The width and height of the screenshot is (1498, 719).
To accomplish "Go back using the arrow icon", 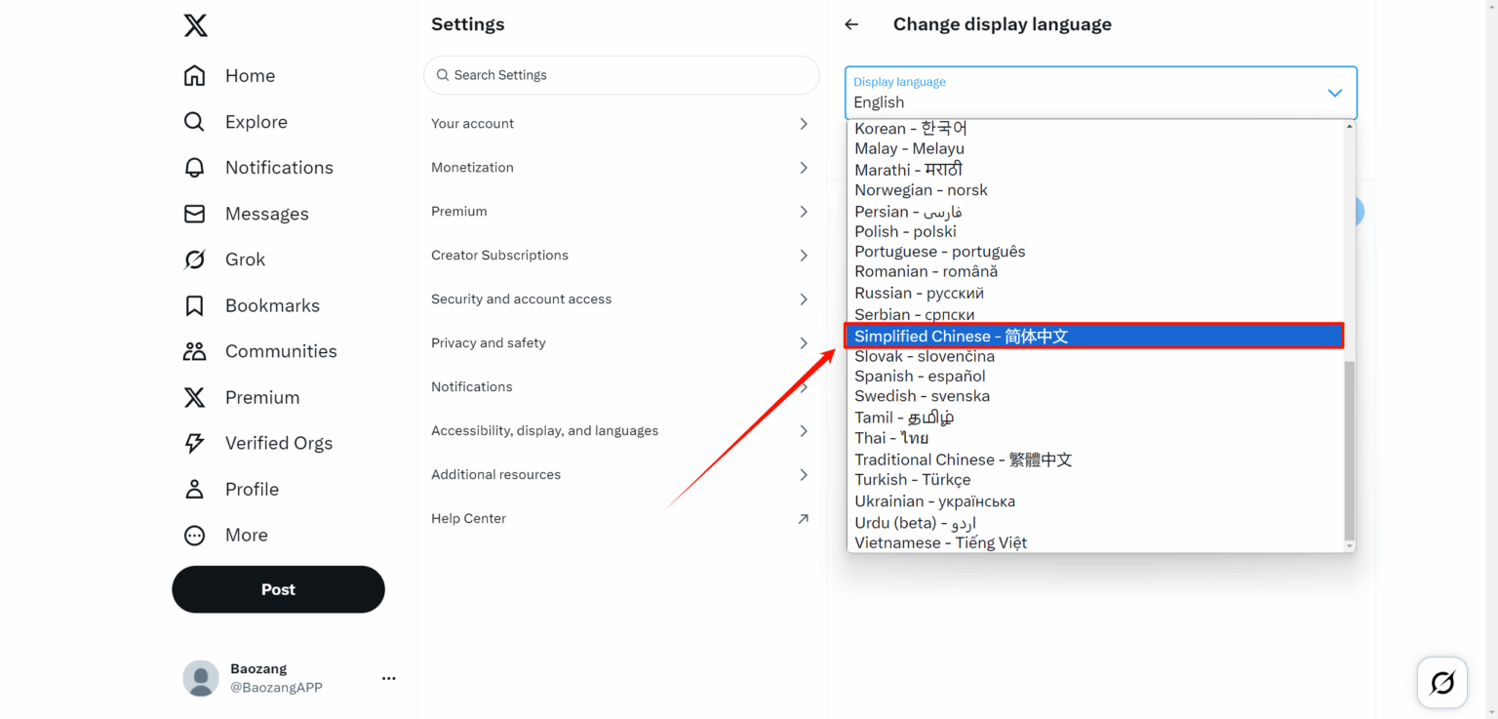I will (x=851, y=24).
